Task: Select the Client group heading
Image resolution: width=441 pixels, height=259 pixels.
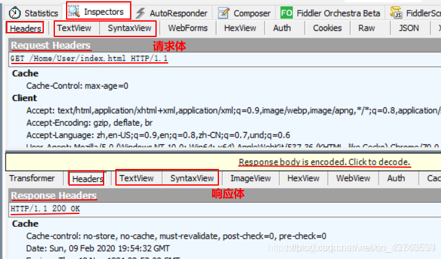Action: point(25,98)
